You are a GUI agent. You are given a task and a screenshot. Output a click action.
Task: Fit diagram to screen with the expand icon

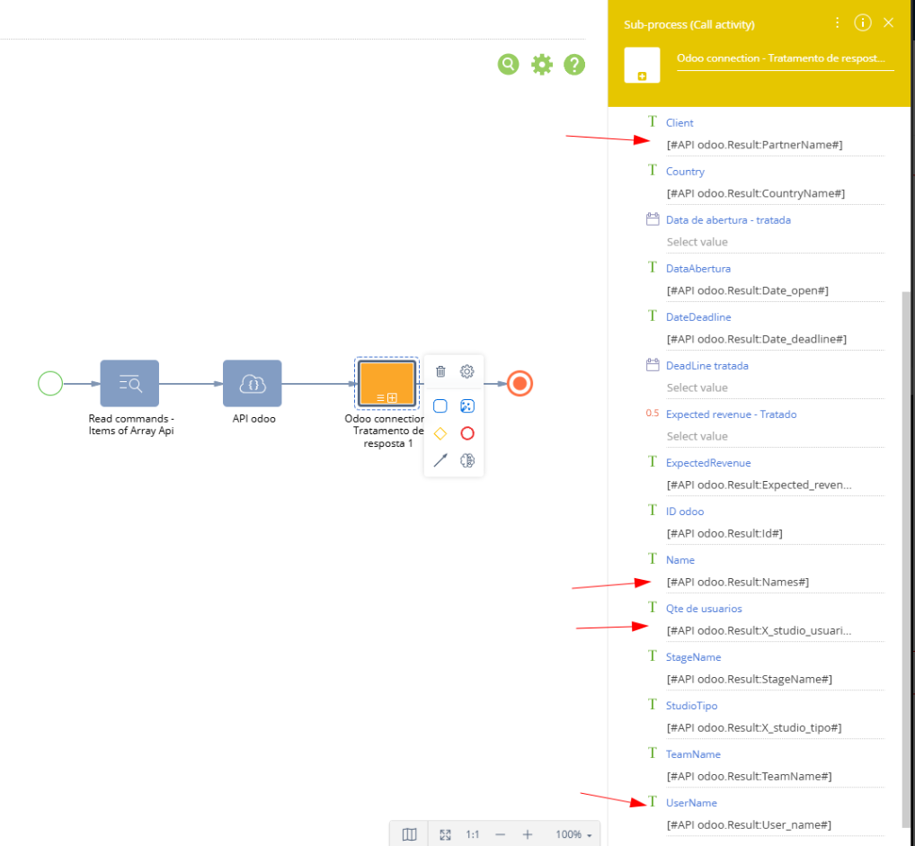[x=445, y=834]
